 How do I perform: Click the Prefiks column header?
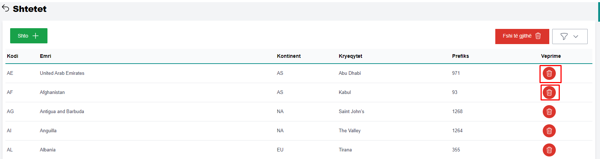click(x=461, y=56)
